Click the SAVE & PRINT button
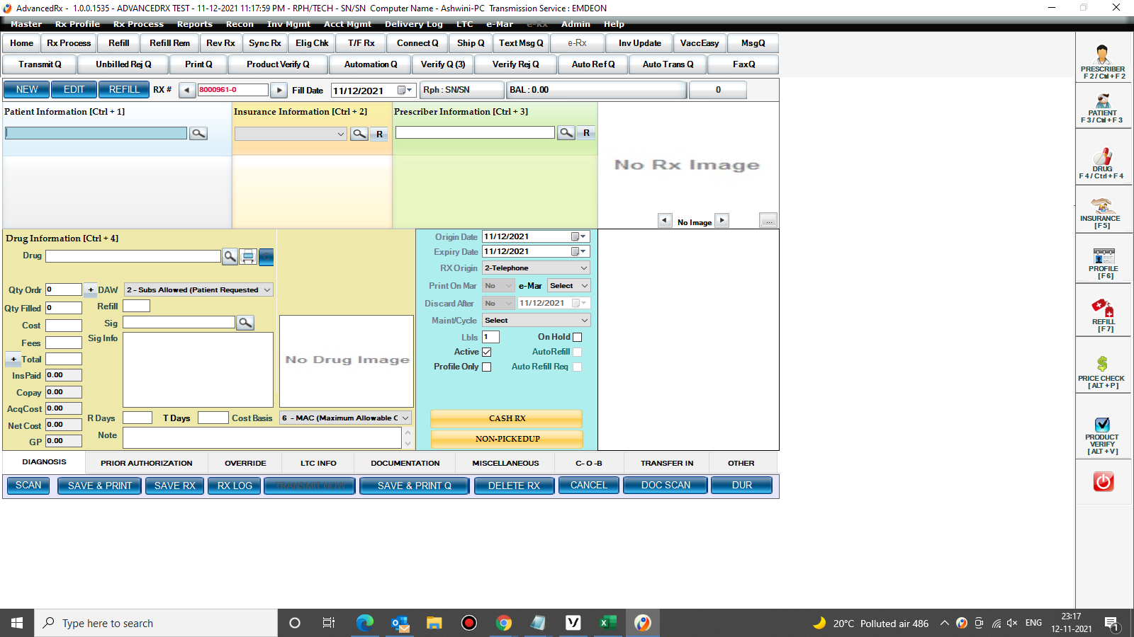This screenshot has height=637, width=1134. point(99,486)
